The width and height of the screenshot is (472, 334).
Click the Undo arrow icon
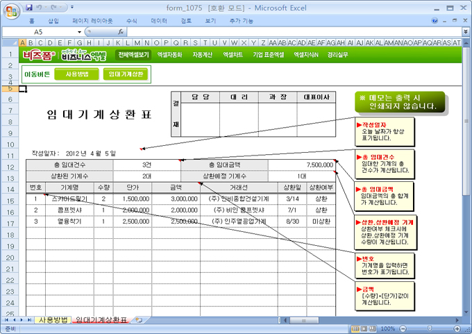click(x=41, y=8)
